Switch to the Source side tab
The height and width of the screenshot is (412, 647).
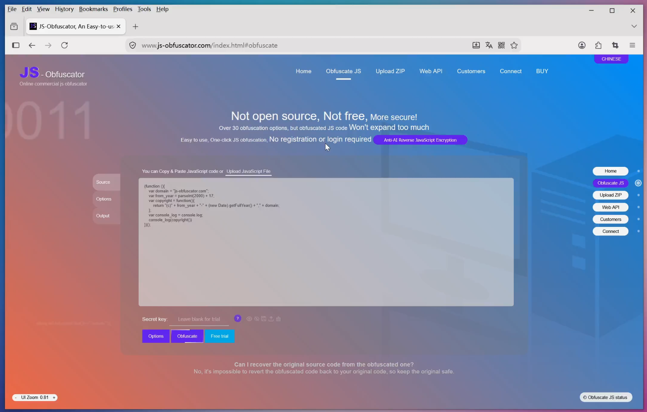coord(106,182)
